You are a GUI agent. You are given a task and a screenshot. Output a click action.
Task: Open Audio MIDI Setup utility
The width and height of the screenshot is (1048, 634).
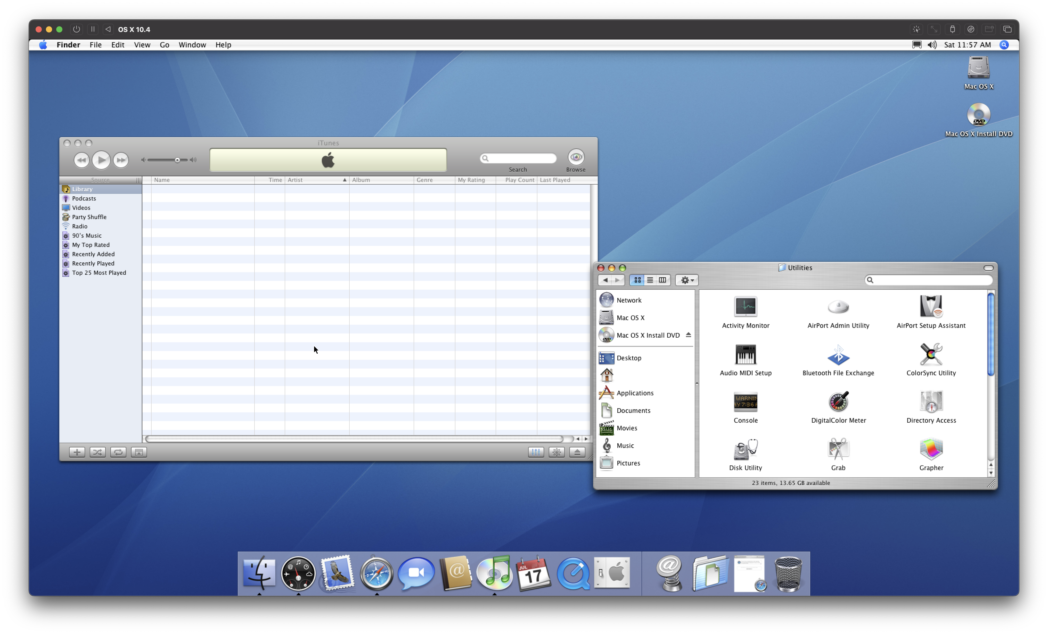745,354
